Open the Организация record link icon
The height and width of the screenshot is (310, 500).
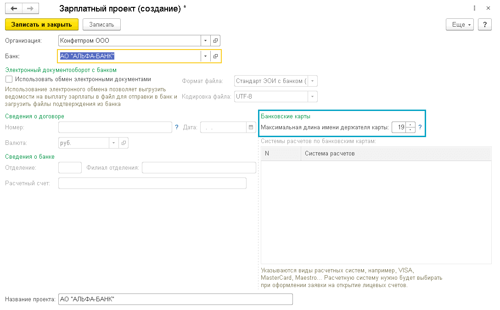215,41
